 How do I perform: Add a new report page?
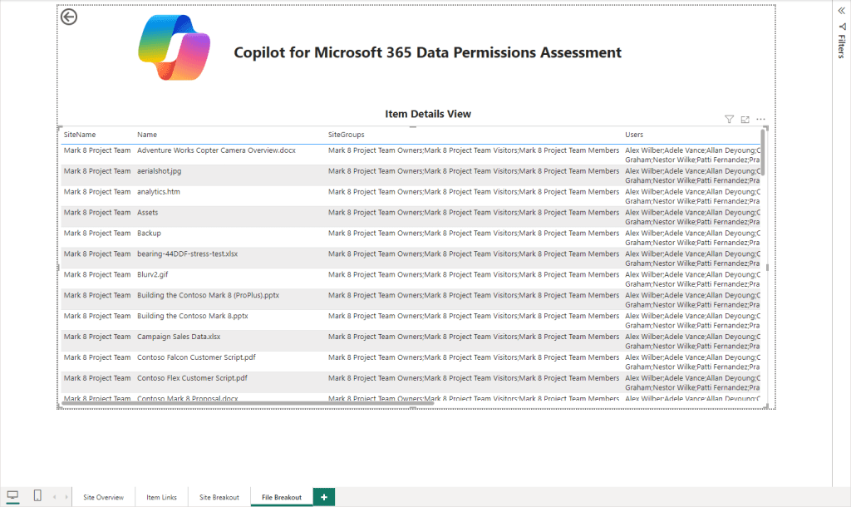(323, 497)
